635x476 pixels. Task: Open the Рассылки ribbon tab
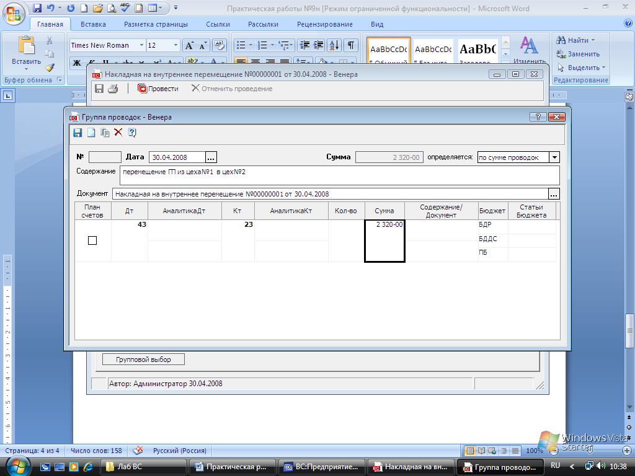pos(263,24)
